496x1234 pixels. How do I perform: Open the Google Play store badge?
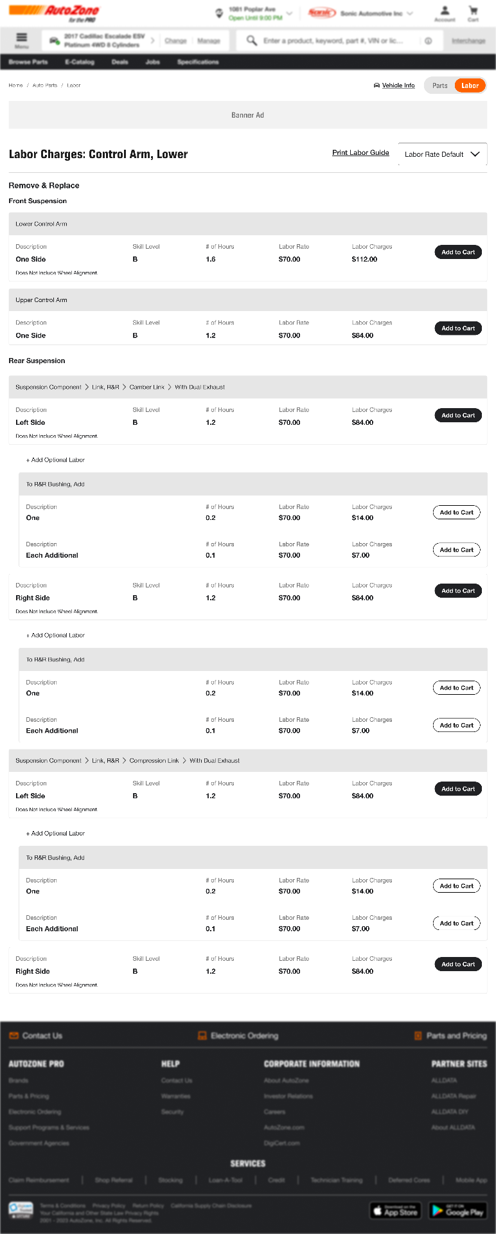[457, 1210]
